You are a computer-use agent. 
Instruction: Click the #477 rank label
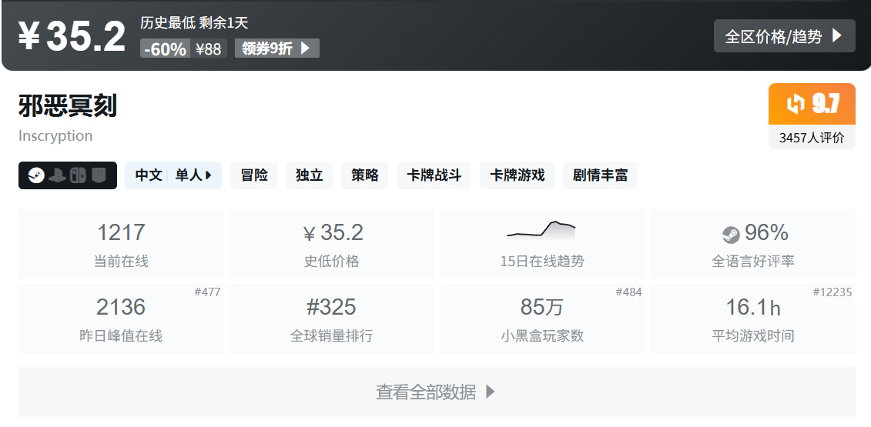click(x=207, y=292)
